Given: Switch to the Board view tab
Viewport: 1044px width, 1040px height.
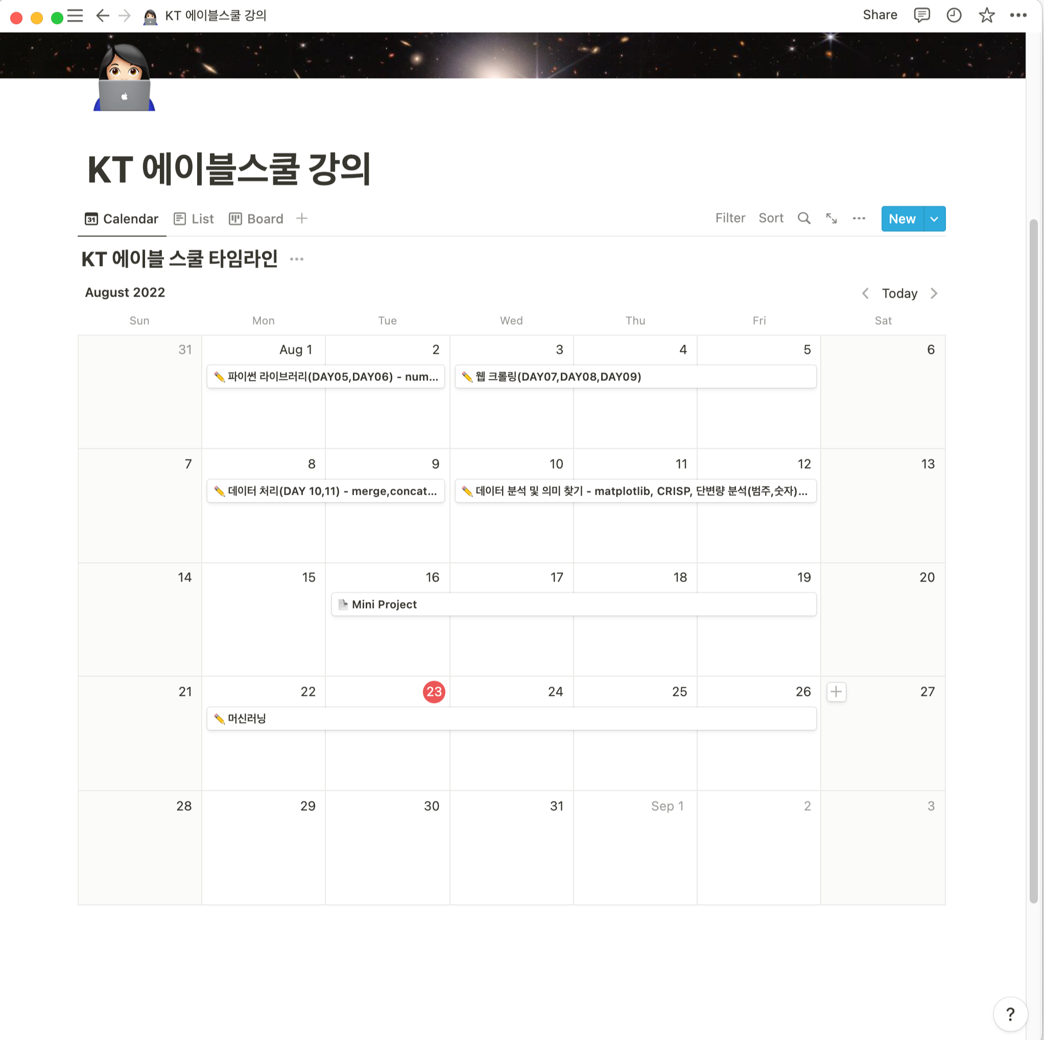Looking at the screenshot, I should pos(256,219).
